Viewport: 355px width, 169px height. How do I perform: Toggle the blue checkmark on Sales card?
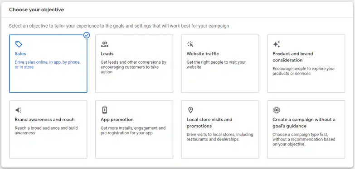(x=87, y=35)
